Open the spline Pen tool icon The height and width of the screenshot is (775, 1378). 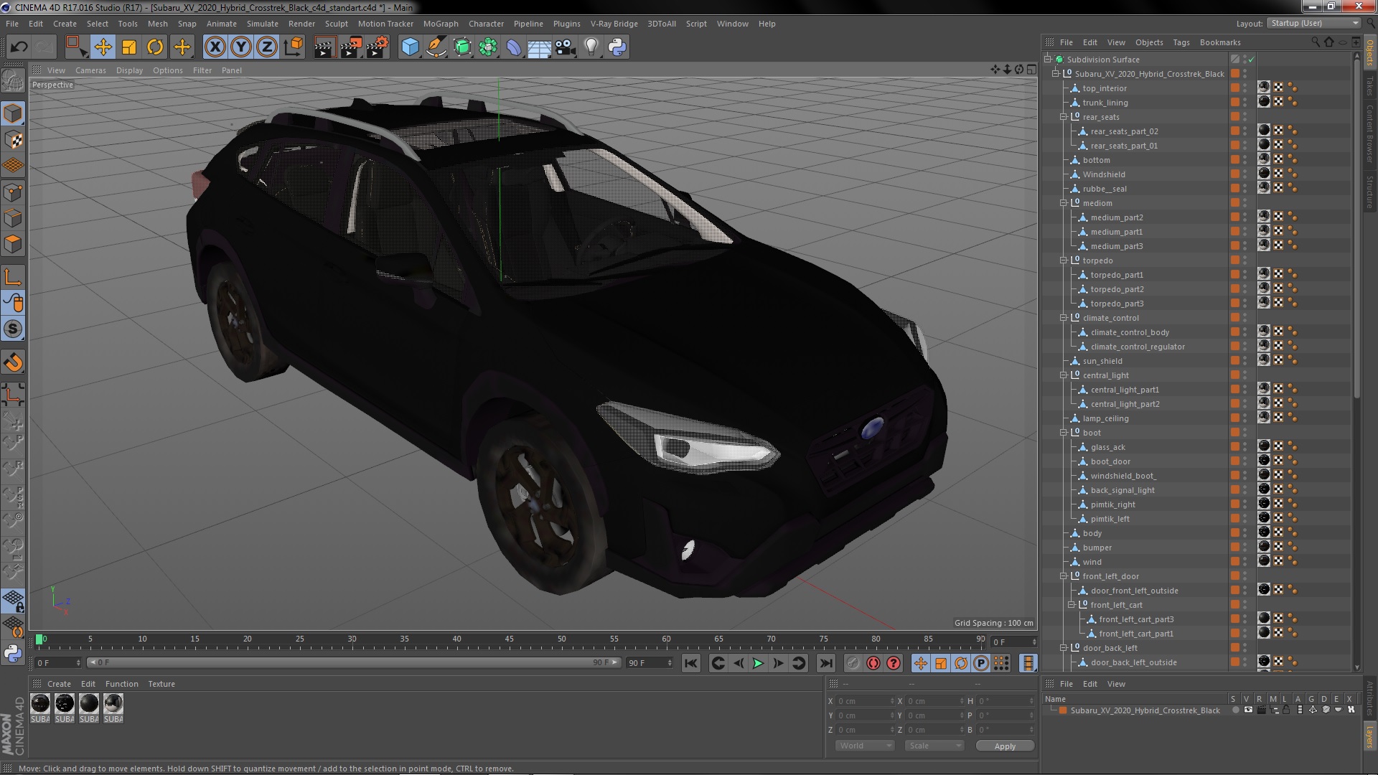(x=436, y=47)
